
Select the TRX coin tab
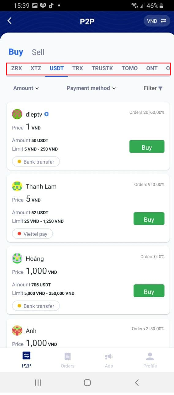pos(78,68)
